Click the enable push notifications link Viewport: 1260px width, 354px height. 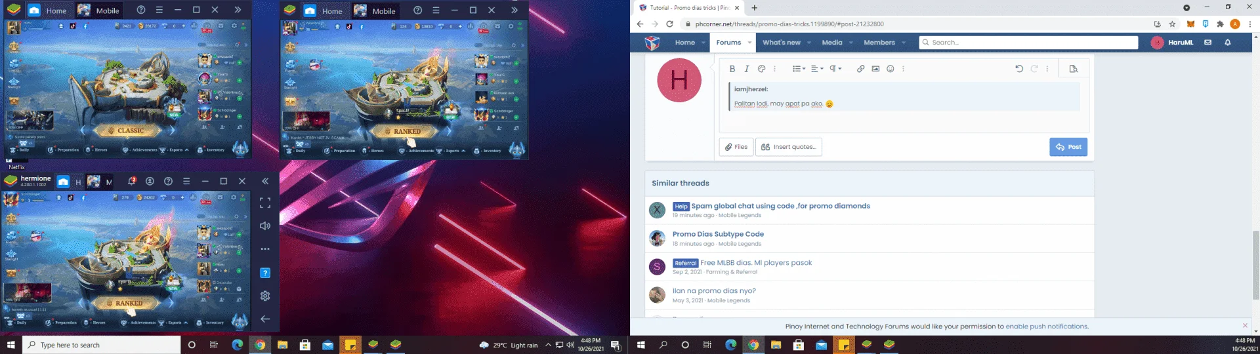(x=1046, y=326)
